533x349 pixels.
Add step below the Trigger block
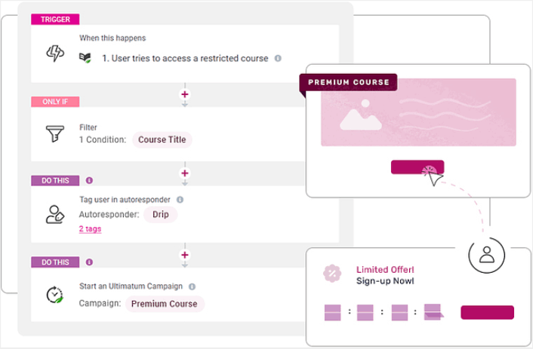click(184, 96)
